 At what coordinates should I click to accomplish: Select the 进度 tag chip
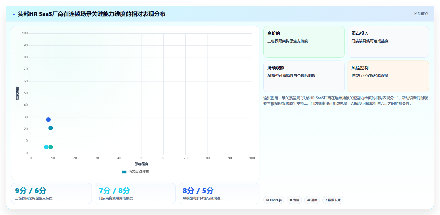point(312,200)
